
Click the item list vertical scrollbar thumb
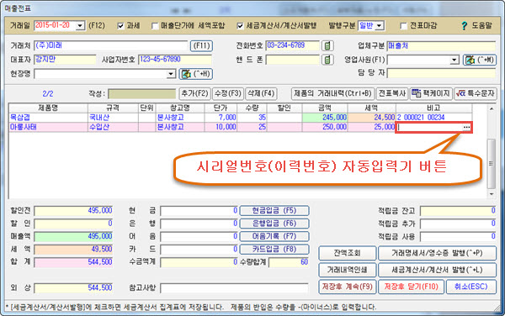click(492, 164)
